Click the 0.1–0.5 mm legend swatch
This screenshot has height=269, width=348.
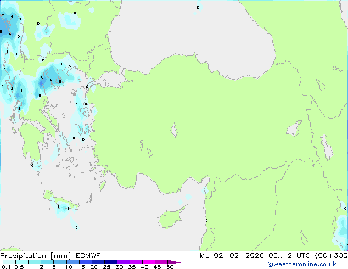click(x=9, y=262)
